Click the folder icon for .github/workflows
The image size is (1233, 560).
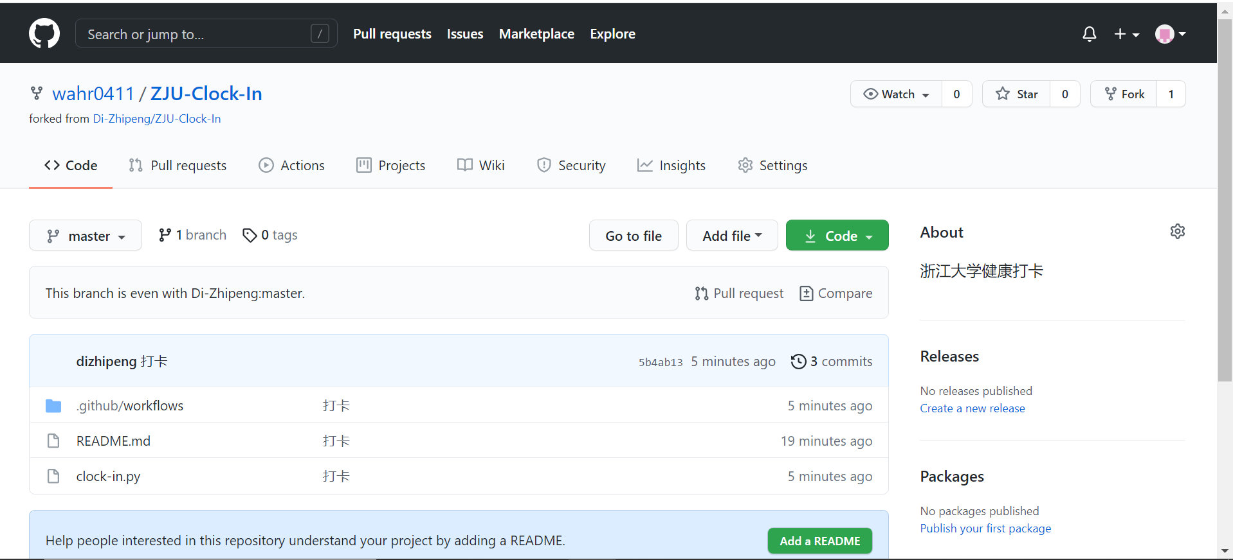pyautogui.click(x=53, y=406)
